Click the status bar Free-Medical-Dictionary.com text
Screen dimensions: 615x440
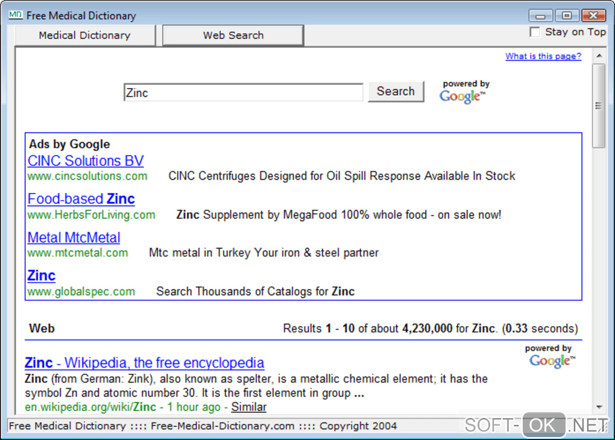[222, 426]
